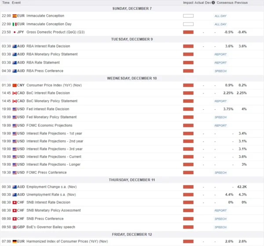
Task: Click the Previous column header
Action: 242,3
